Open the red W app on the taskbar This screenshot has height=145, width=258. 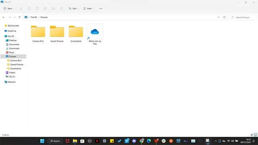(156, 141)
